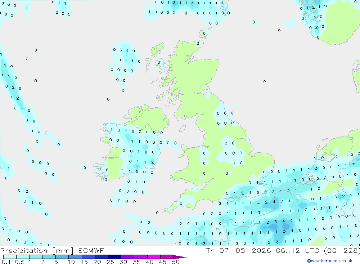Click the "35" legend scale label
The height and width of the screenshot is (264, 360).
136,262
